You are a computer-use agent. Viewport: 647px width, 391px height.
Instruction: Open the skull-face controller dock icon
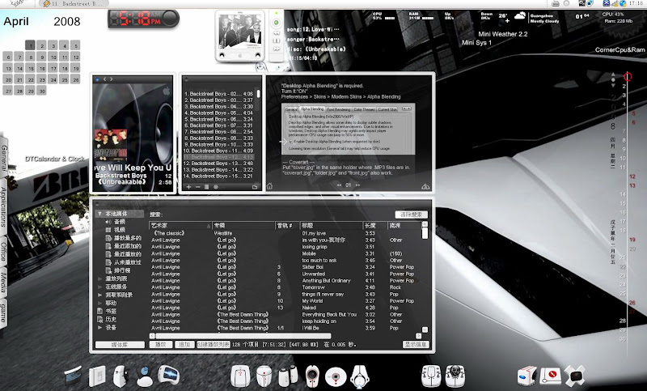(x=455, y=376)
